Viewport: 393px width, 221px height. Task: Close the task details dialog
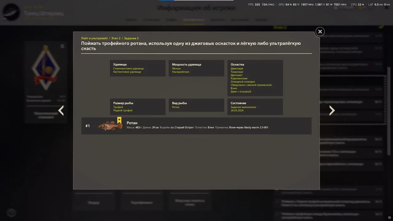(320, 31)
